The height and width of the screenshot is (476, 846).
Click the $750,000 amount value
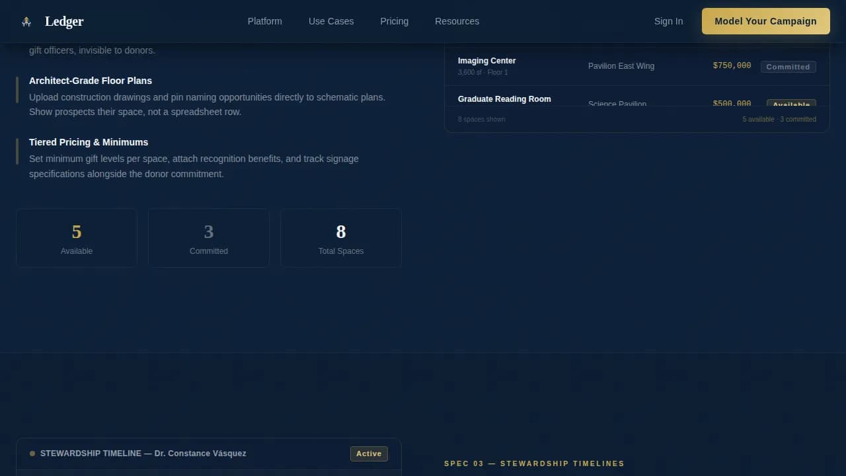point(732,65)
